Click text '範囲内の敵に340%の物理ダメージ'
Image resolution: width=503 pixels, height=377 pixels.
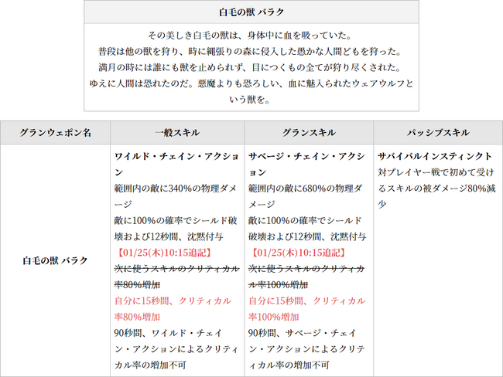pyautogui.click(x=176, y=196)
